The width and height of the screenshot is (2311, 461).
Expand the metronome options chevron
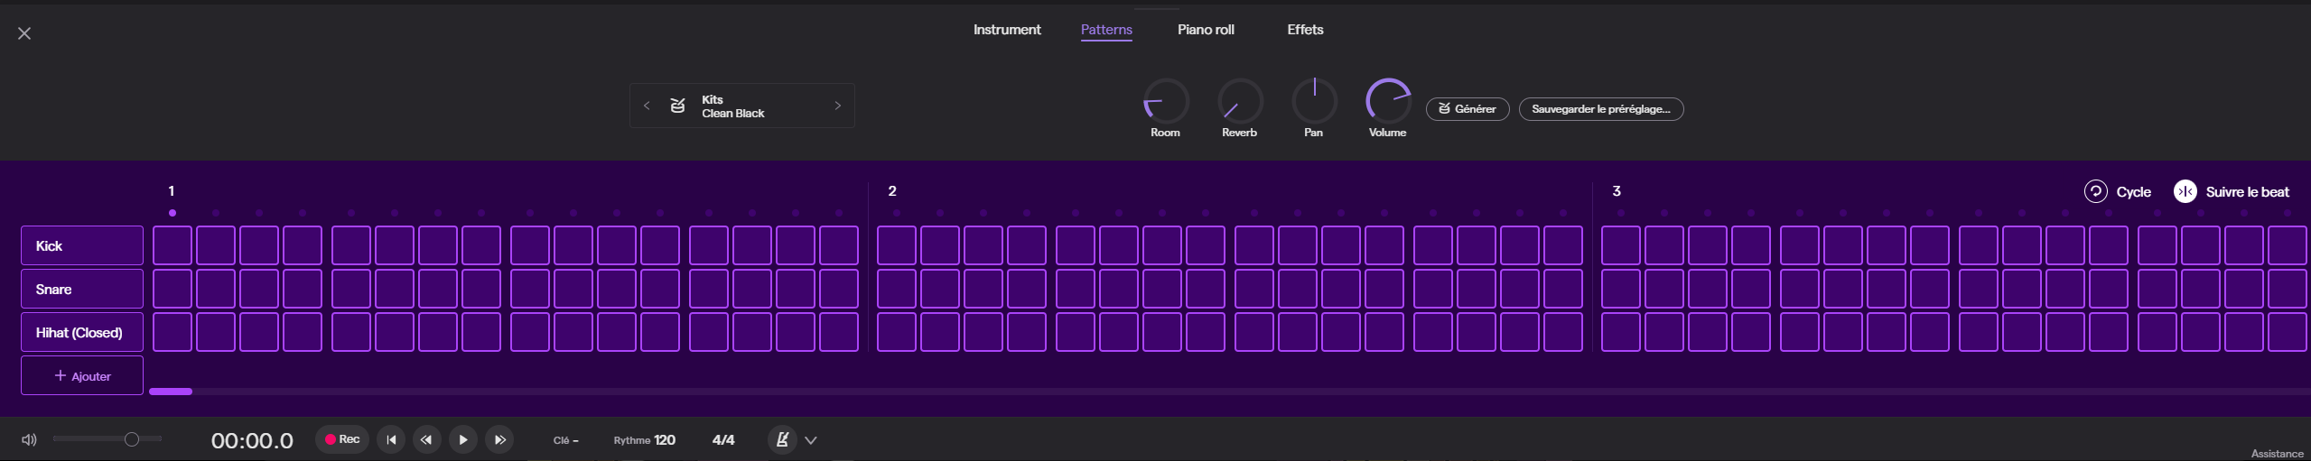(811, 440)
